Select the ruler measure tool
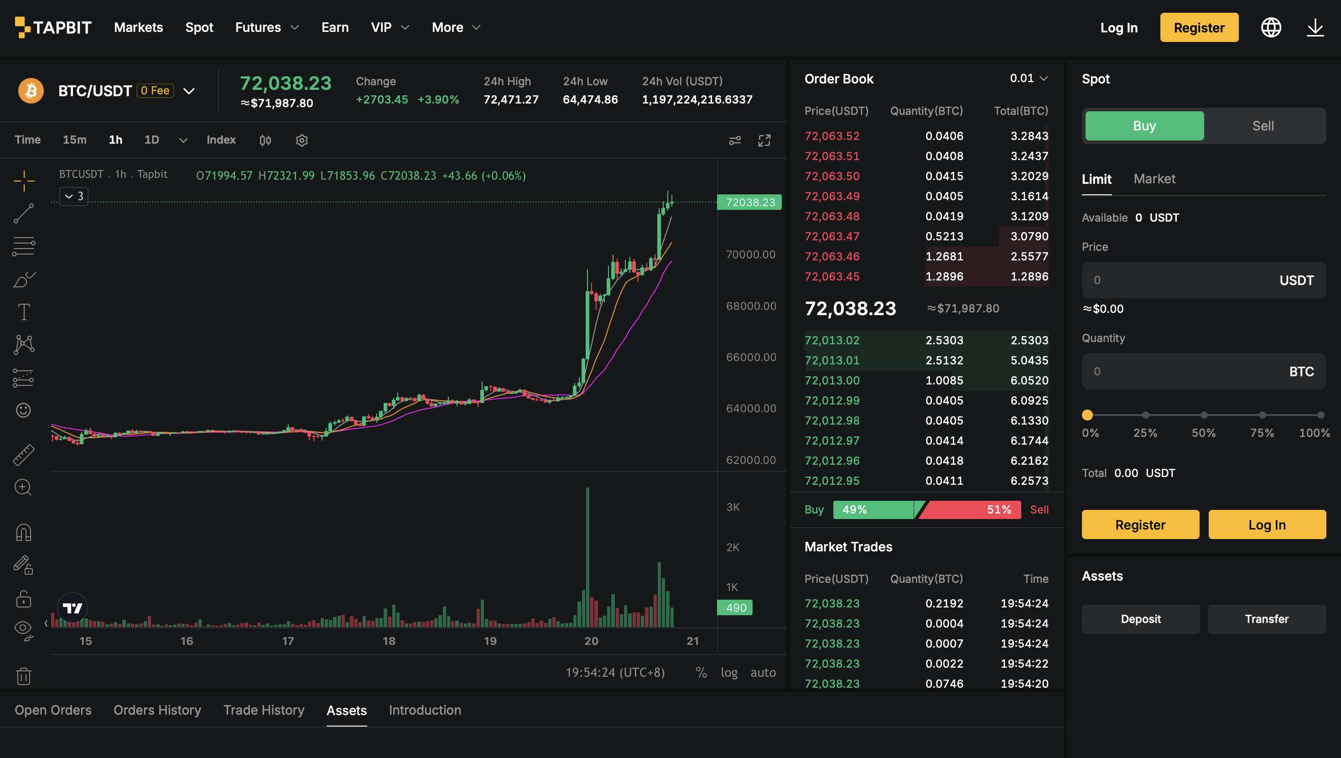 point(24,455)
